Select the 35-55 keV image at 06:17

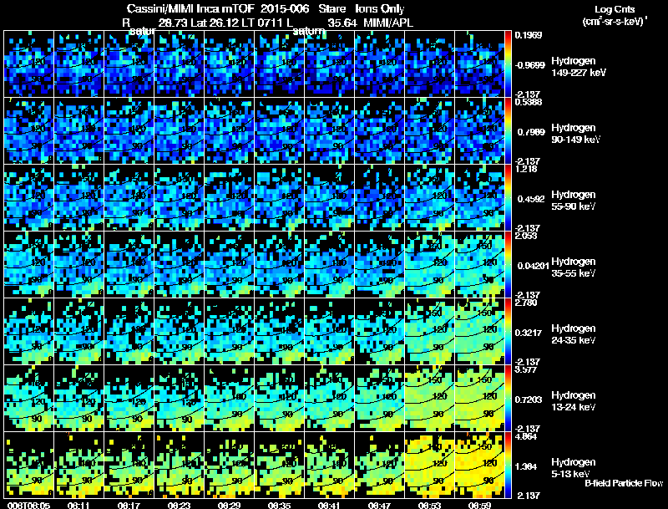[129, 265]
